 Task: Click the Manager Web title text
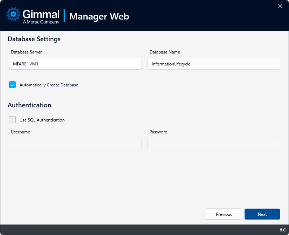(99, 16)
